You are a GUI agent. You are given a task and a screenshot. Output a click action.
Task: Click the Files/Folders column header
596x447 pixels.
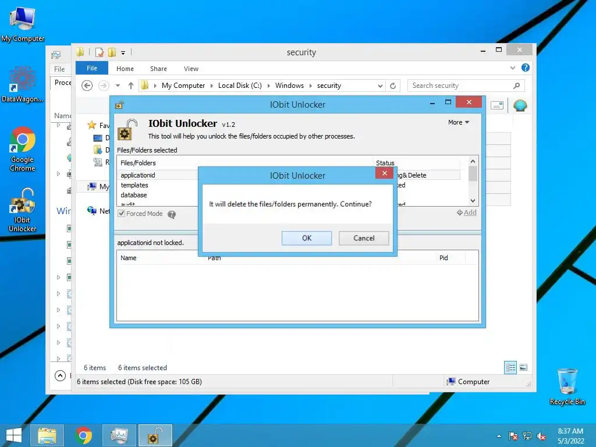[138, 163]
